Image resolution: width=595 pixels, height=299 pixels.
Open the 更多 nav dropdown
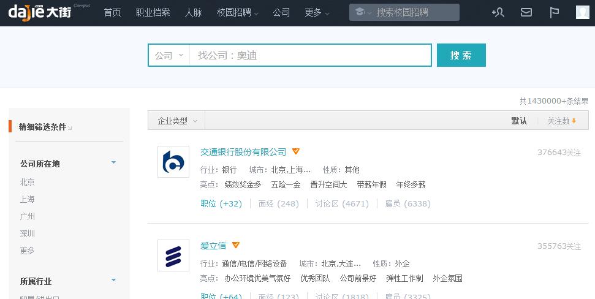317,12
